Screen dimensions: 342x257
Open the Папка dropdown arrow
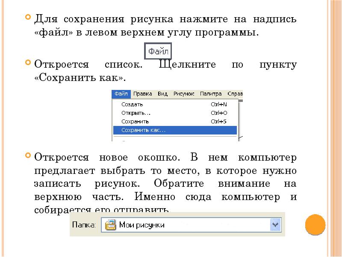(x=275, y=225)
